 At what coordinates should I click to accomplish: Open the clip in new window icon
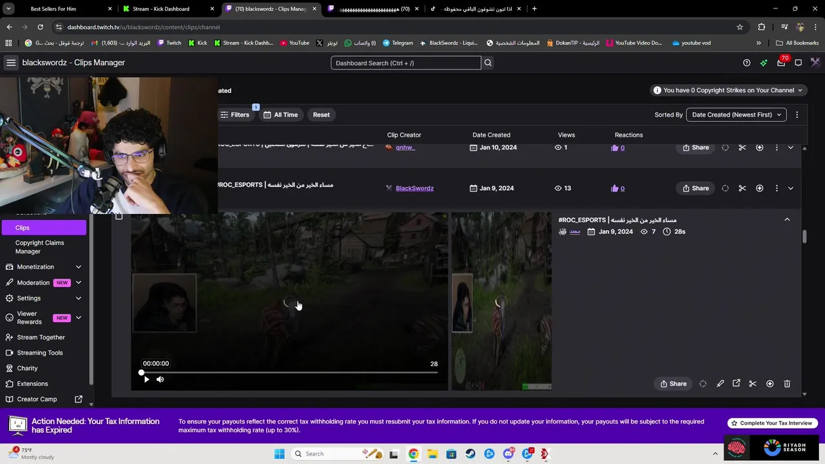tap(737, 383)
